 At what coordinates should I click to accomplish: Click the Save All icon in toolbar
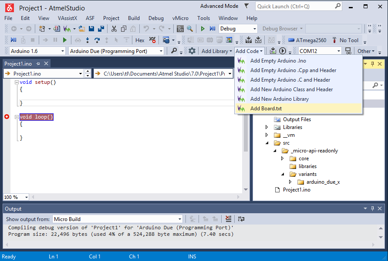[101, 29]
